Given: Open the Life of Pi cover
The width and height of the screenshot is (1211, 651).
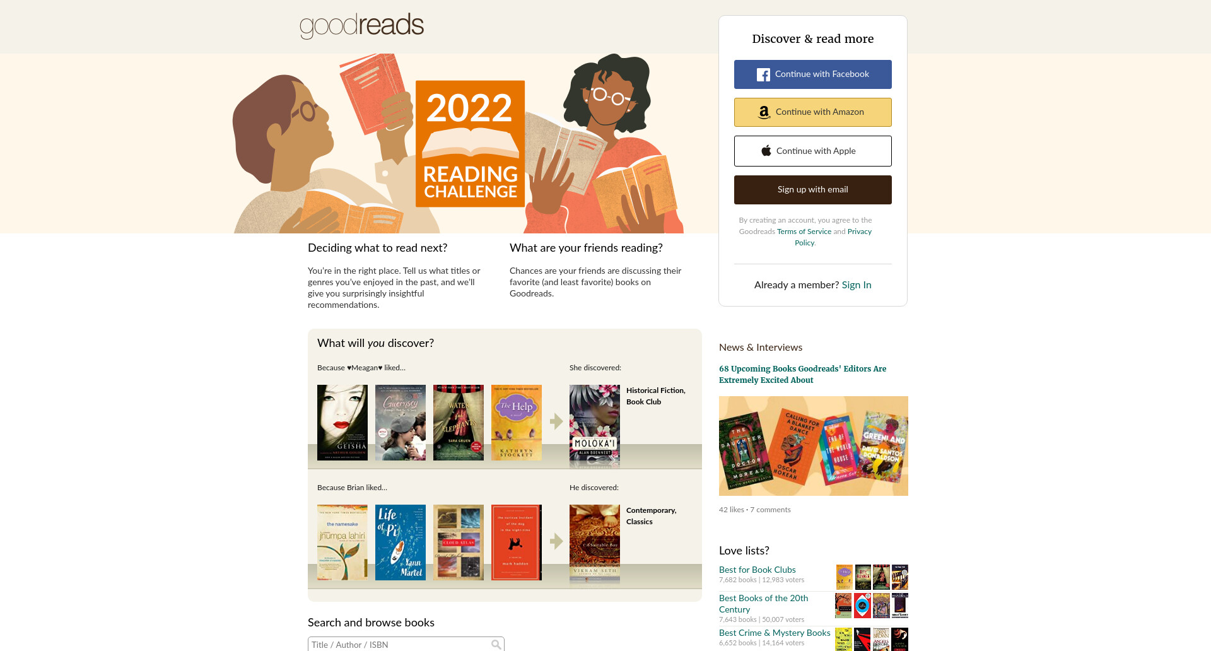Looking at the screenshot, I should (x=400, y=542).
